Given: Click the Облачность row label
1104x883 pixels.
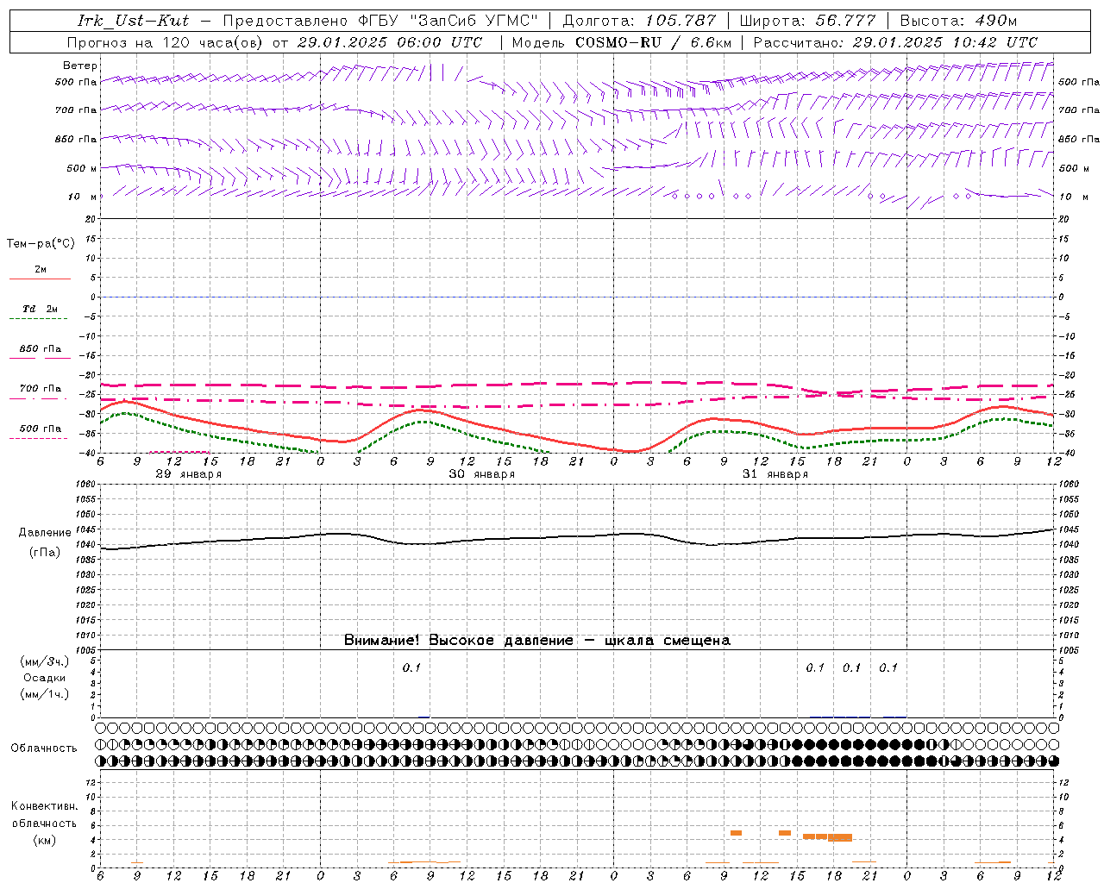Looking at the screenshot, I should 44,748.
